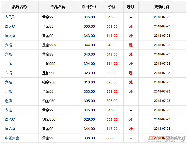Click 六福 link in the 足铂990 row
The height and width of the screenshot is (144, 187).
8,73
